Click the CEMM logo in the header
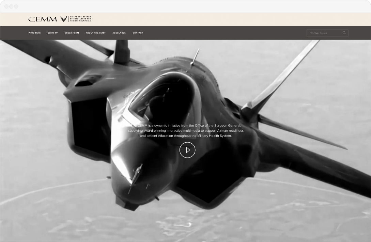Image resolution: width=371 pixels, height=242 pixels. [43, 19]
